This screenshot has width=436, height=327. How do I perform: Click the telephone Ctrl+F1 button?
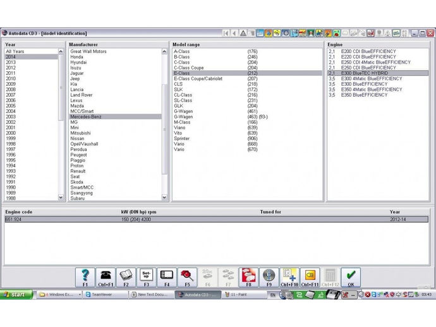106,277
